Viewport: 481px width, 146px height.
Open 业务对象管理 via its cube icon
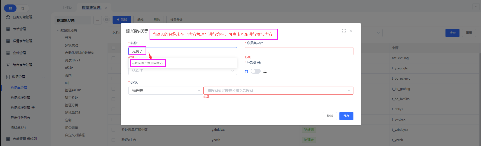[x=8, y=17]
